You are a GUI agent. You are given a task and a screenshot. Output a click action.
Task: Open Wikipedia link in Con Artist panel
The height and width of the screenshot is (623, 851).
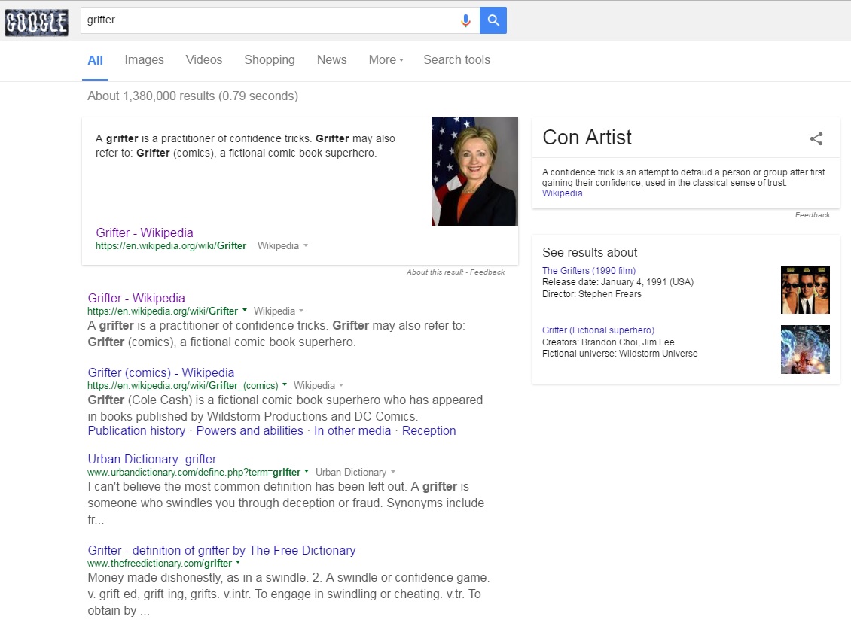click(x=563, y=193)
